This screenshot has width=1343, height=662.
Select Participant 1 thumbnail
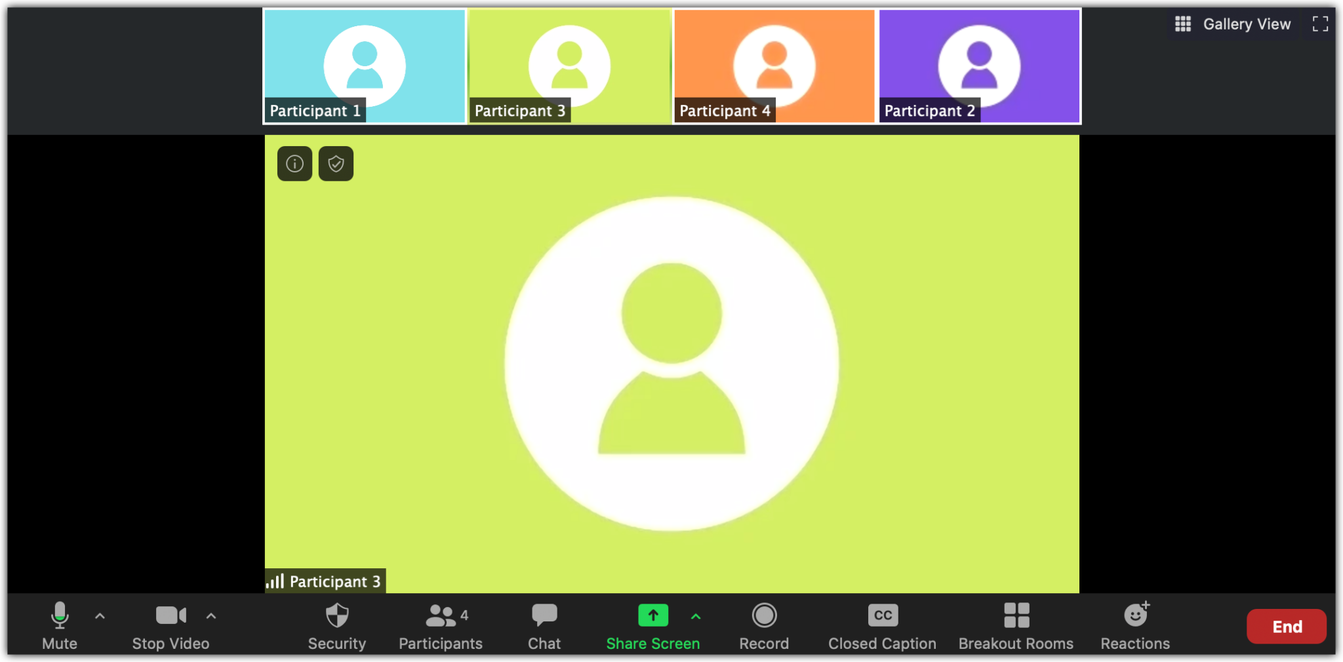365,66
